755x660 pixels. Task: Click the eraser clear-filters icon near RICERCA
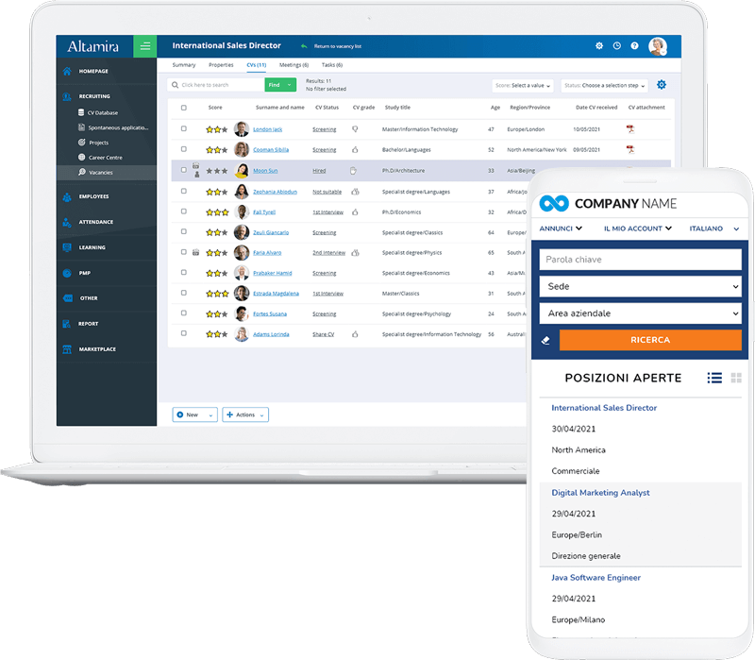point(545,340)
